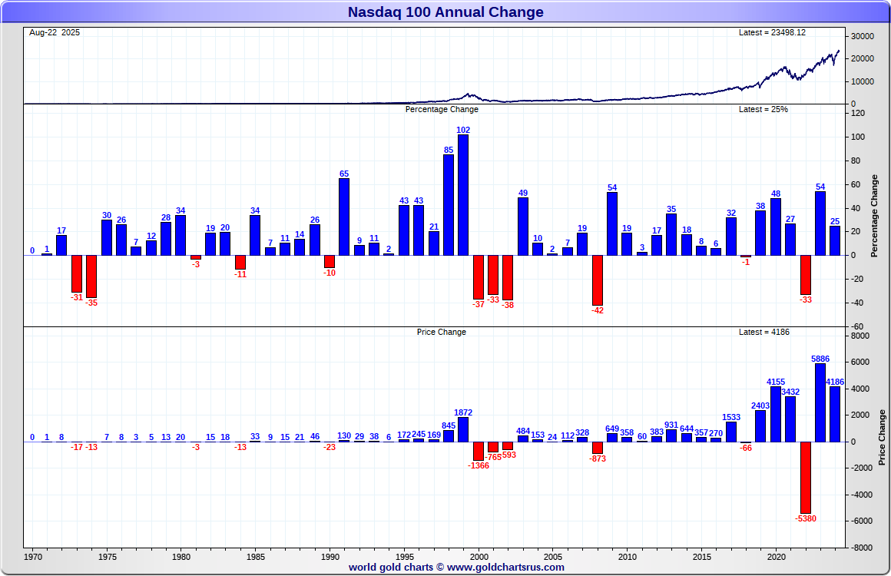Viewport: 891px width, 576px height.
Task: Click the 2403 price change label
Action: (x=760, y=406)
